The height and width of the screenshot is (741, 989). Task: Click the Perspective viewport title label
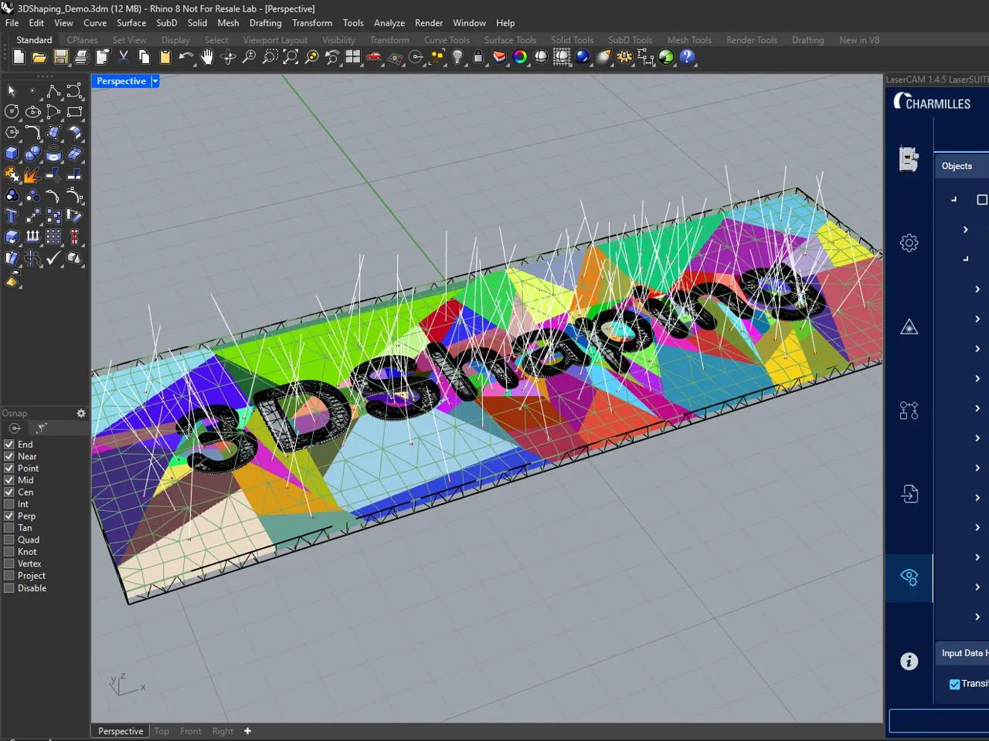(x=121, y=81)
